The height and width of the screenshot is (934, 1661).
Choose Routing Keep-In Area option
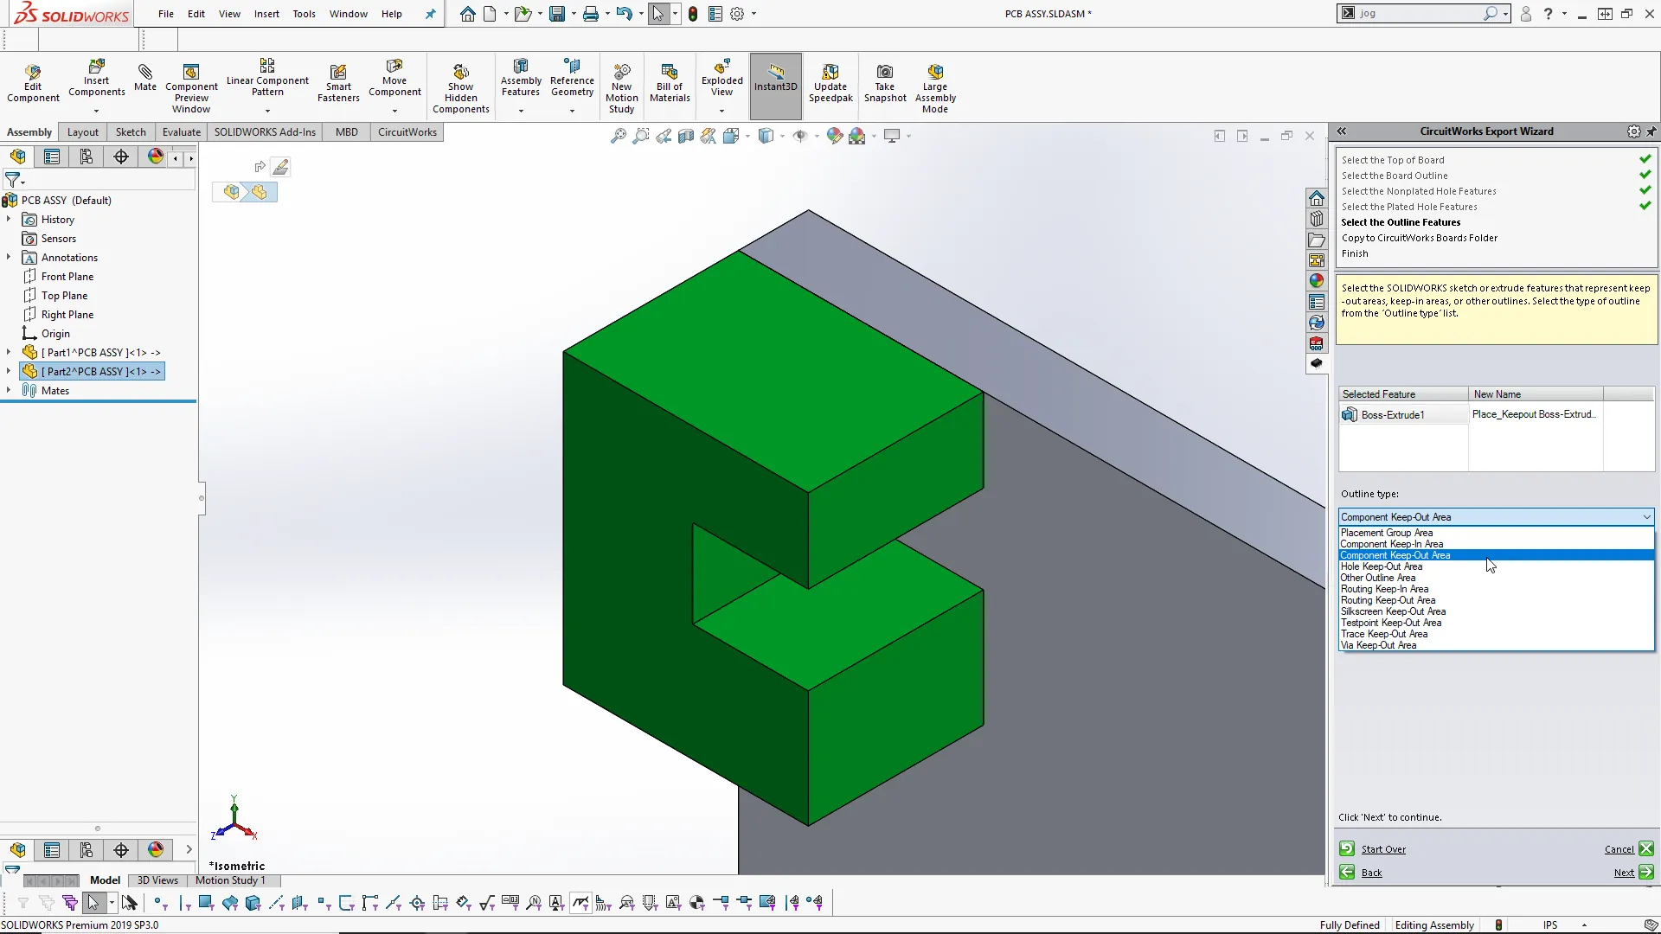pyautogui.click(x=1384, y=589)
